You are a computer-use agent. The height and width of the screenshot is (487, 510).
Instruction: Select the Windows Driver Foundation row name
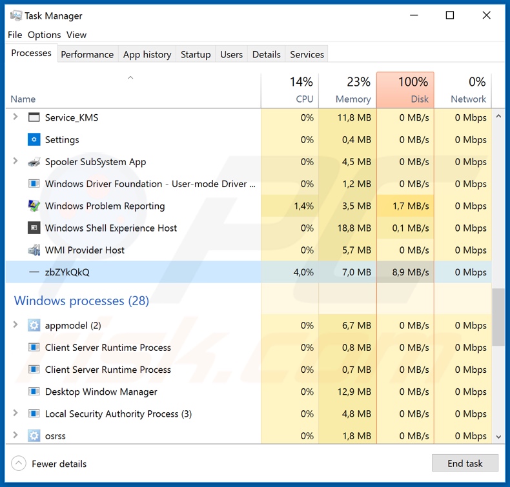(x=150, y=184)
